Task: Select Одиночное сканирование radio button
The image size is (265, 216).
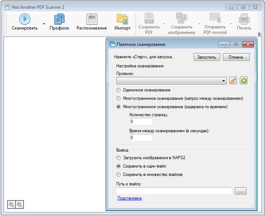Action: point(118,90)
